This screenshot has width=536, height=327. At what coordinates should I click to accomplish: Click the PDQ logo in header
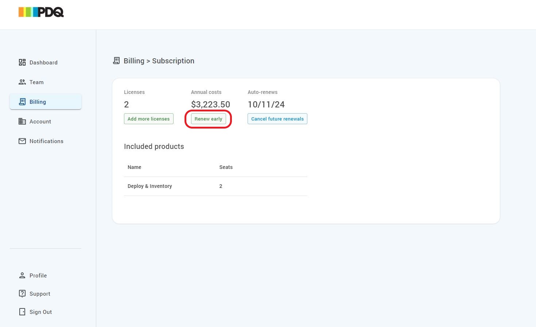pyautogui.click(x=41, y=12)
